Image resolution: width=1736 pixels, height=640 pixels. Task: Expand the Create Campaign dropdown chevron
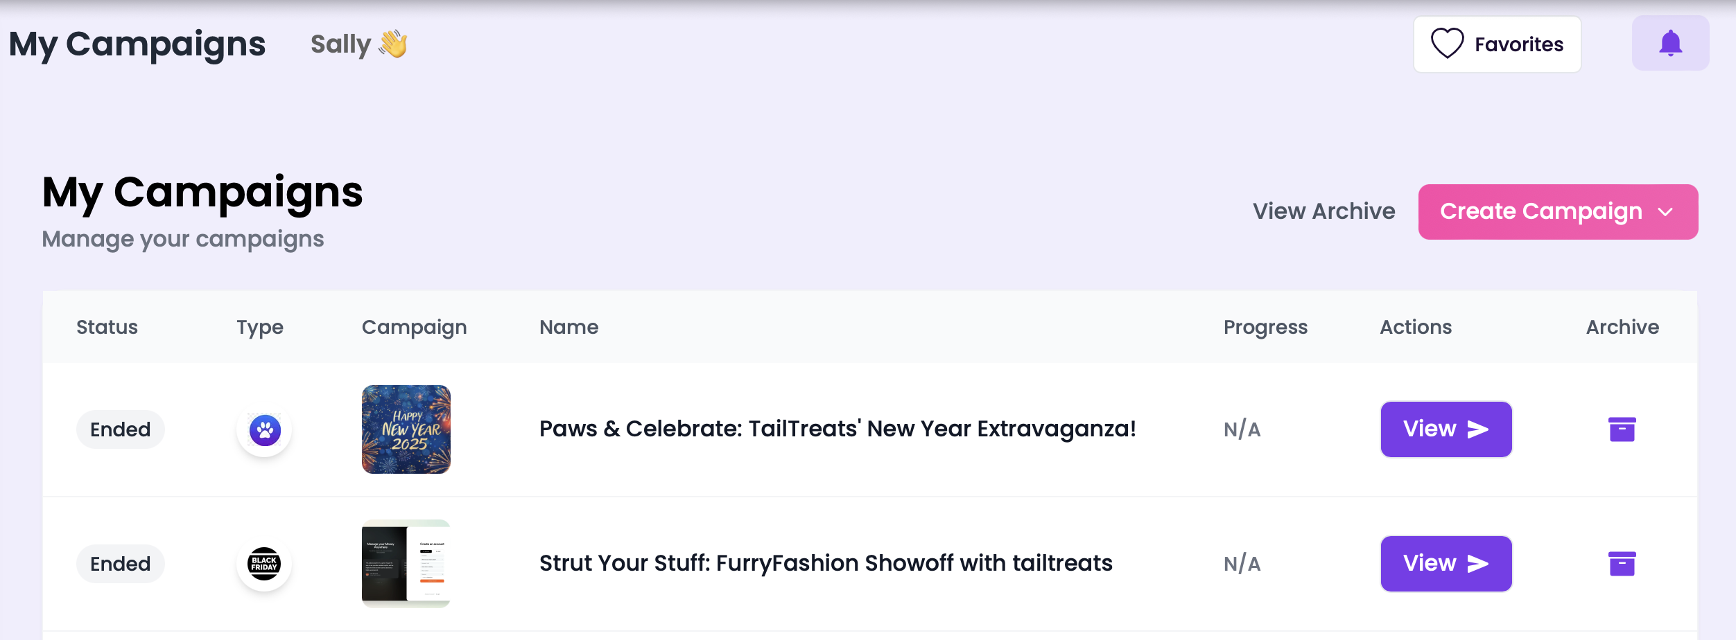(x=1663, y=212)
